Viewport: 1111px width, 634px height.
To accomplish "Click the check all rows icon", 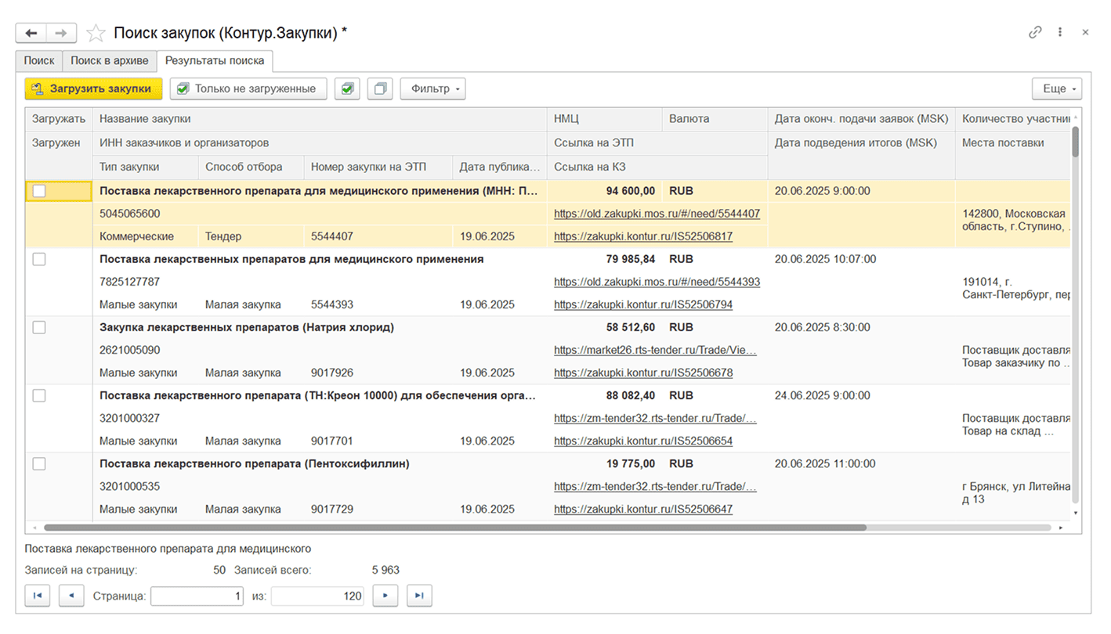I will tap(347, 89).
